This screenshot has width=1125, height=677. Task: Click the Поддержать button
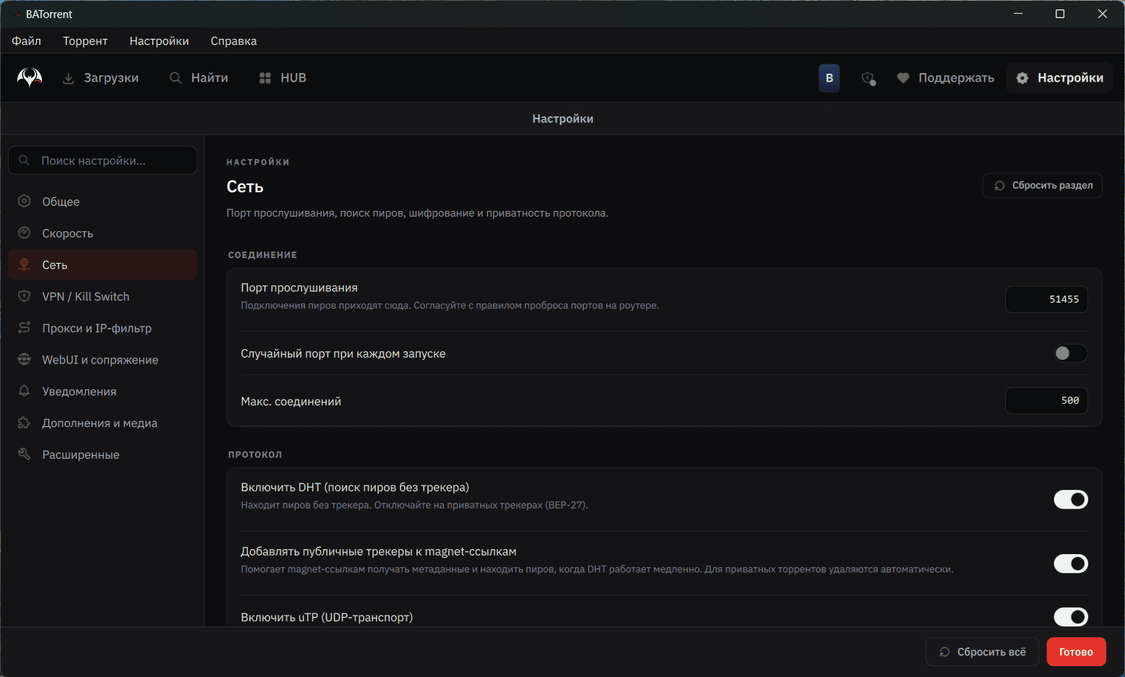point(945,78)
